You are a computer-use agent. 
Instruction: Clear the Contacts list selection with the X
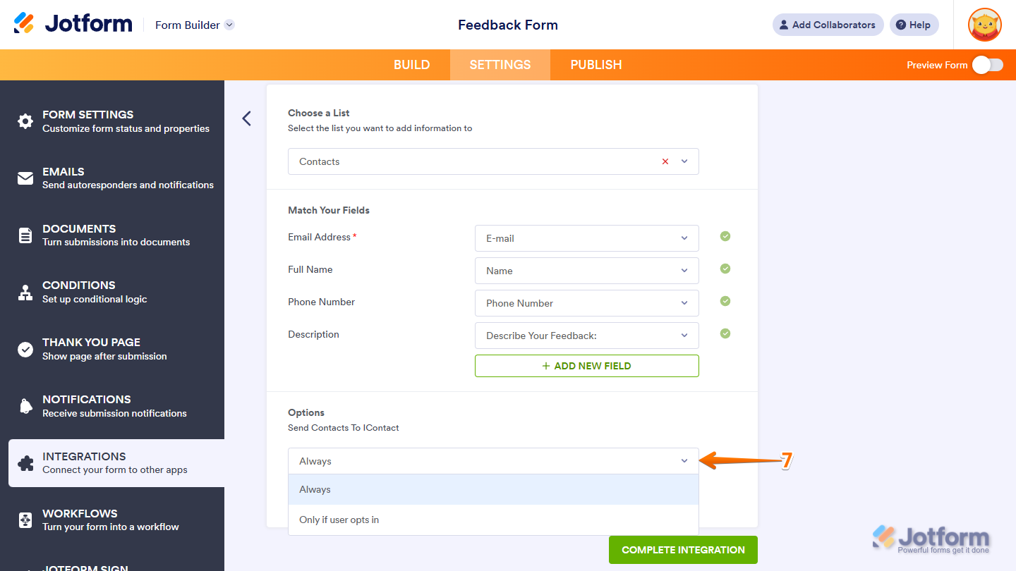click(x=665, y=161)
